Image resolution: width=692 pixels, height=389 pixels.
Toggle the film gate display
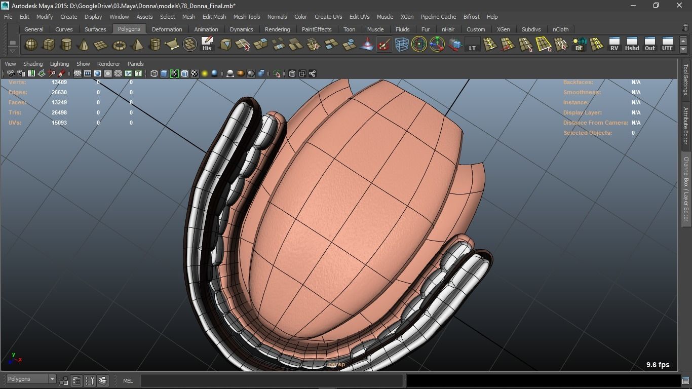88,74
